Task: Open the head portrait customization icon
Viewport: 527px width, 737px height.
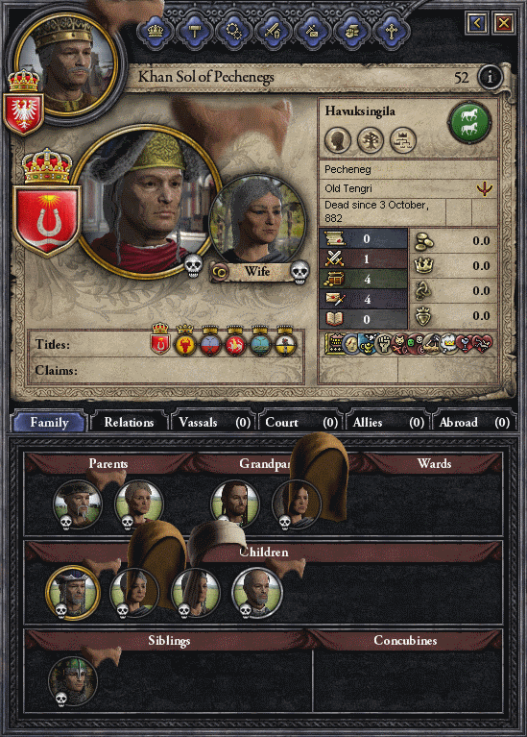Action: click(338, 140)
